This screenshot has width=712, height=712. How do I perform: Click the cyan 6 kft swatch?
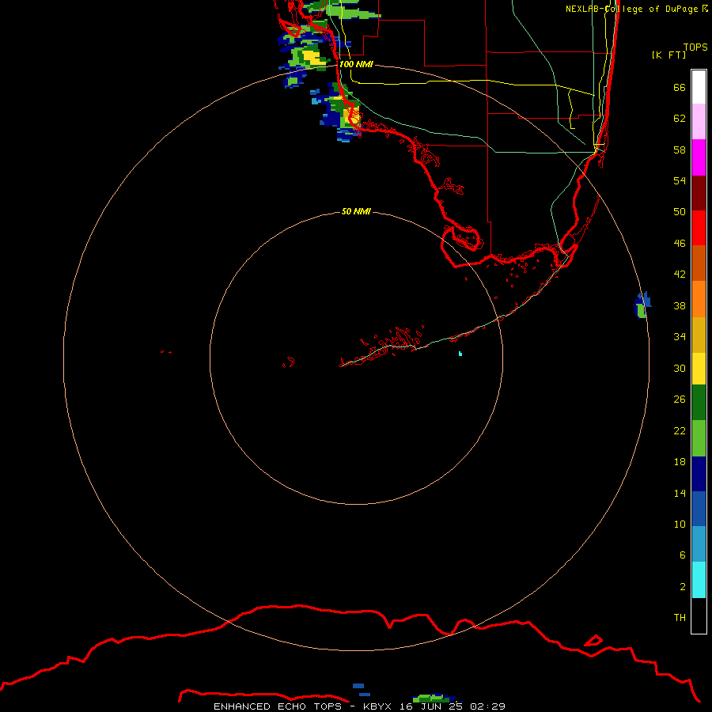click(699, 580)
